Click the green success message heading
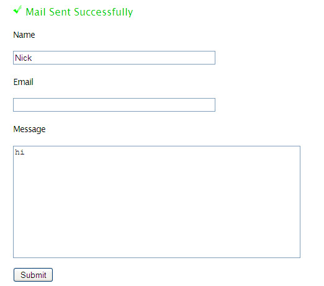324x286 pixels. point(79,12)
